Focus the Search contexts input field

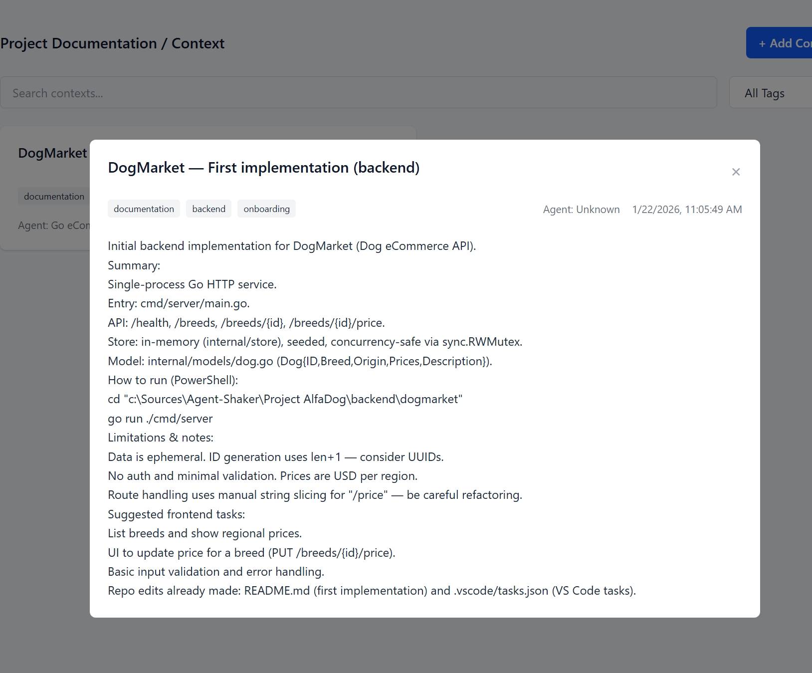(x=359, y=93)
